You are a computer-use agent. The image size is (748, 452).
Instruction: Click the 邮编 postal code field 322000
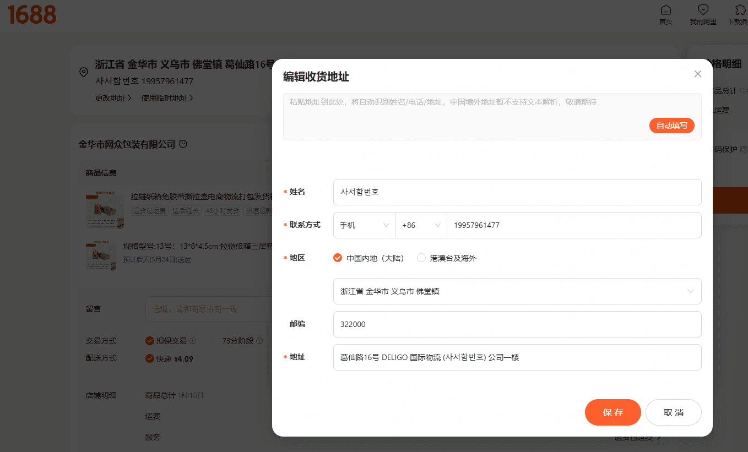click(x=517, y=324)
